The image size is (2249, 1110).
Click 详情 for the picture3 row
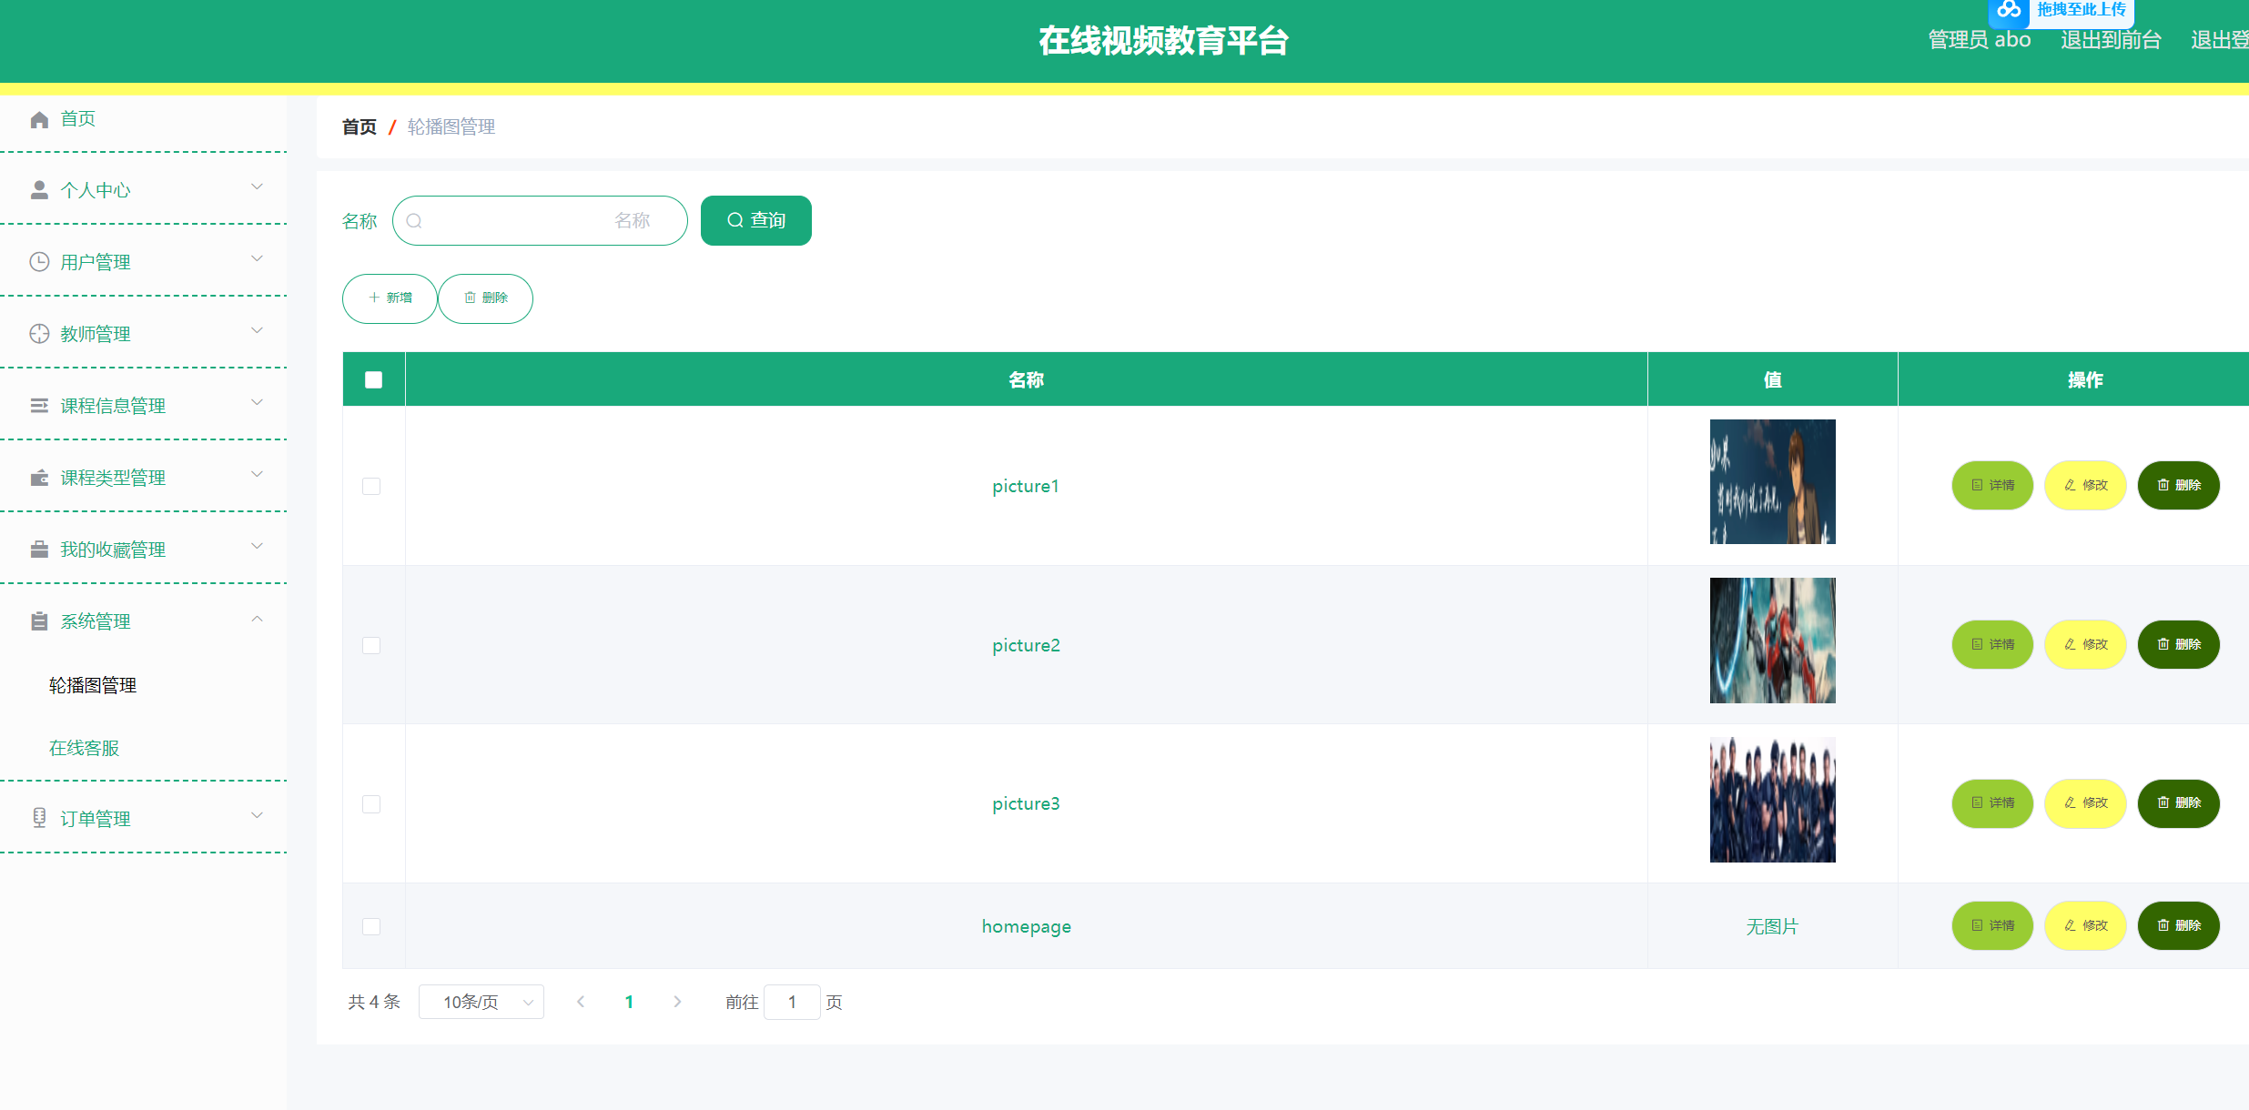click(x=1991, y=803)
